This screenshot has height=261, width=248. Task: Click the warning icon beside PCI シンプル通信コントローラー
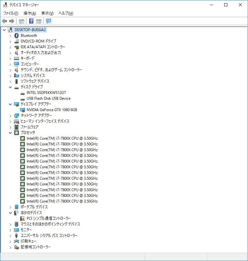(x=23, y=218)
